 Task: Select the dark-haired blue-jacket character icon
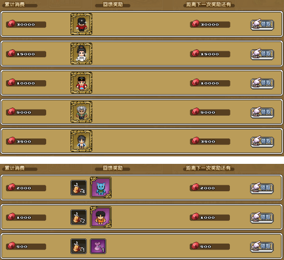click(81, 141)
